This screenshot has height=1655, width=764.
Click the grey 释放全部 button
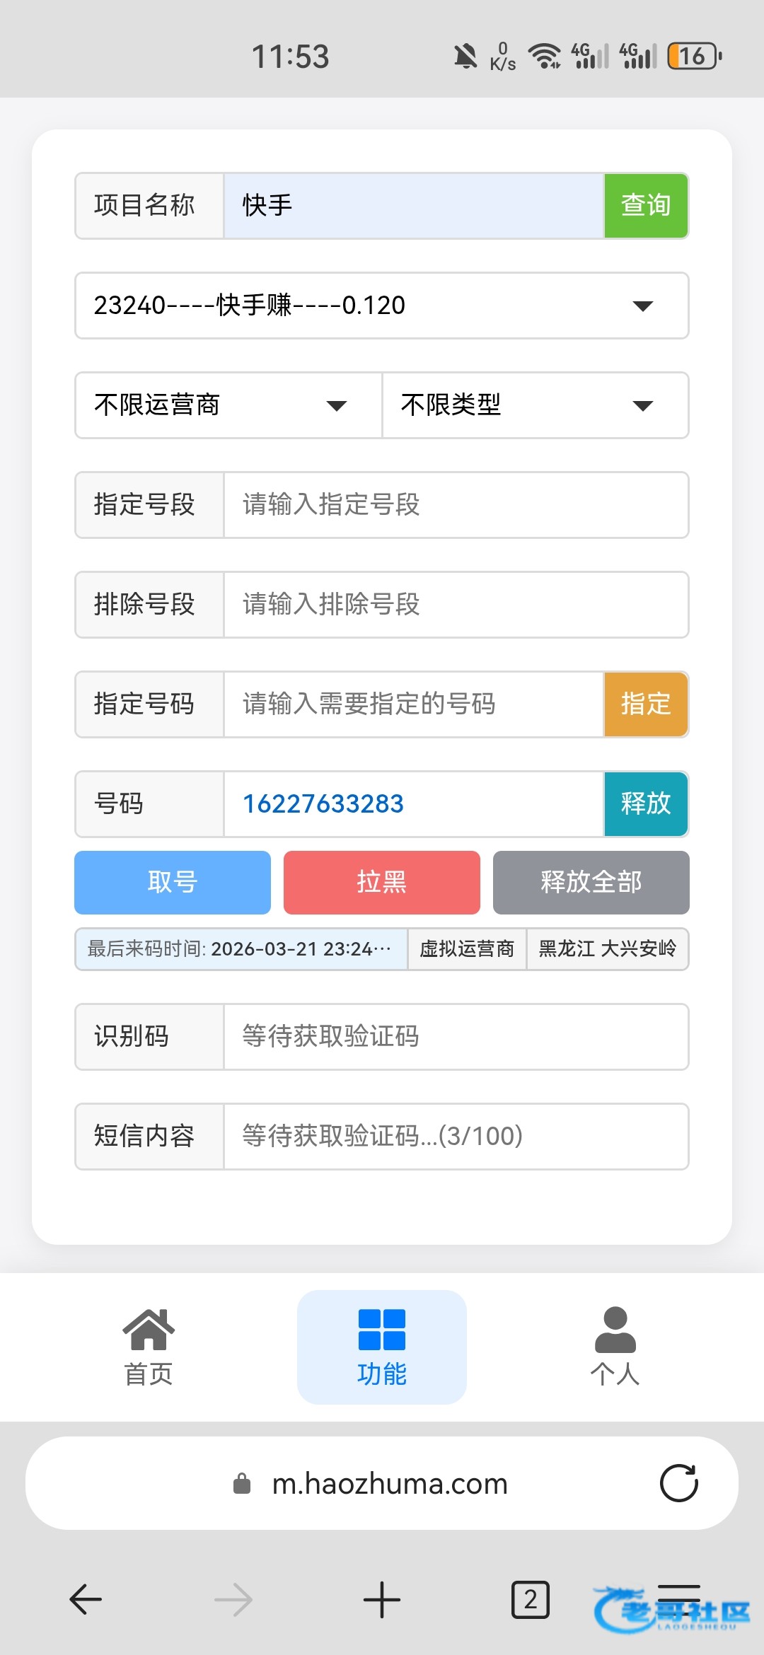pyautogui.click(x=591, y=883)
